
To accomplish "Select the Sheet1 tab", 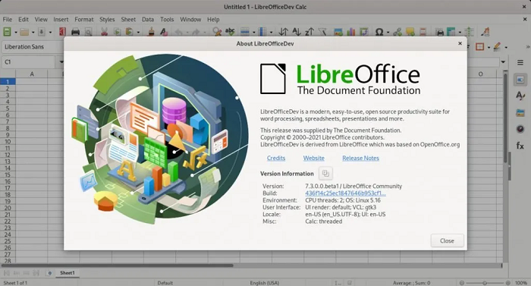I will [x=67, y=273].
